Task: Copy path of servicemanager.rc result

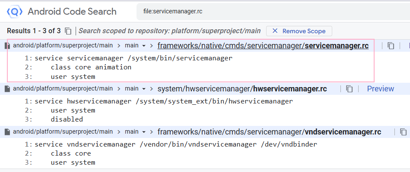Action: click(x=391, y=46)
